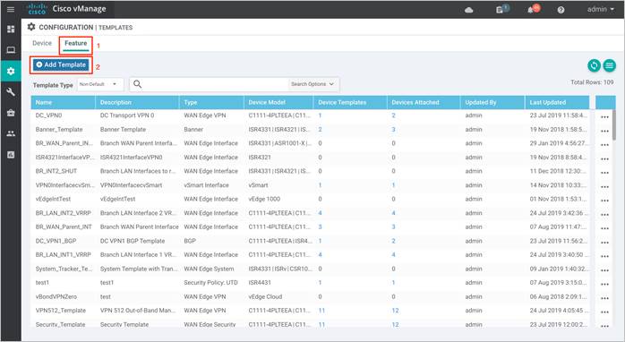
Task: Select the BR_LAN_INT1_VRRP template name
Action: [x=63, y=254]
